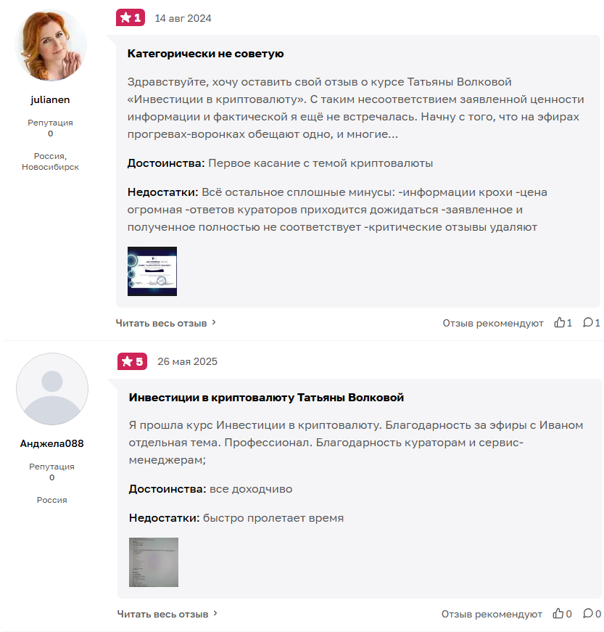Open review title "Инвестиции в криптовалюту Татьяны Волковой"
604x632 pixels.
266,398
